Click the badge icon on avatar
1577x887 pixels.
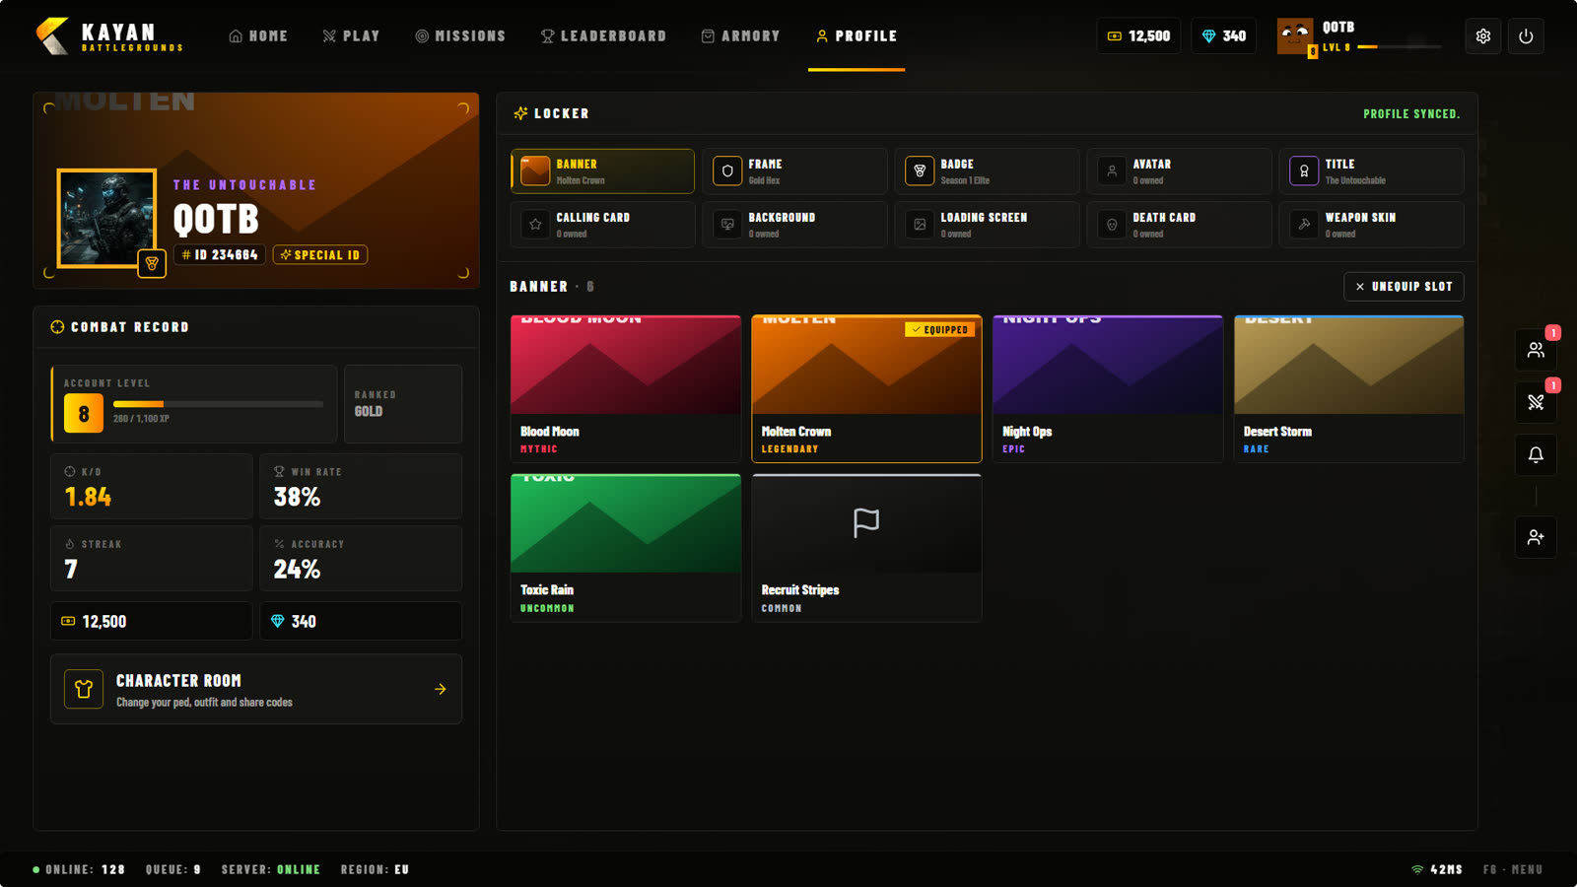pos(152,264)
